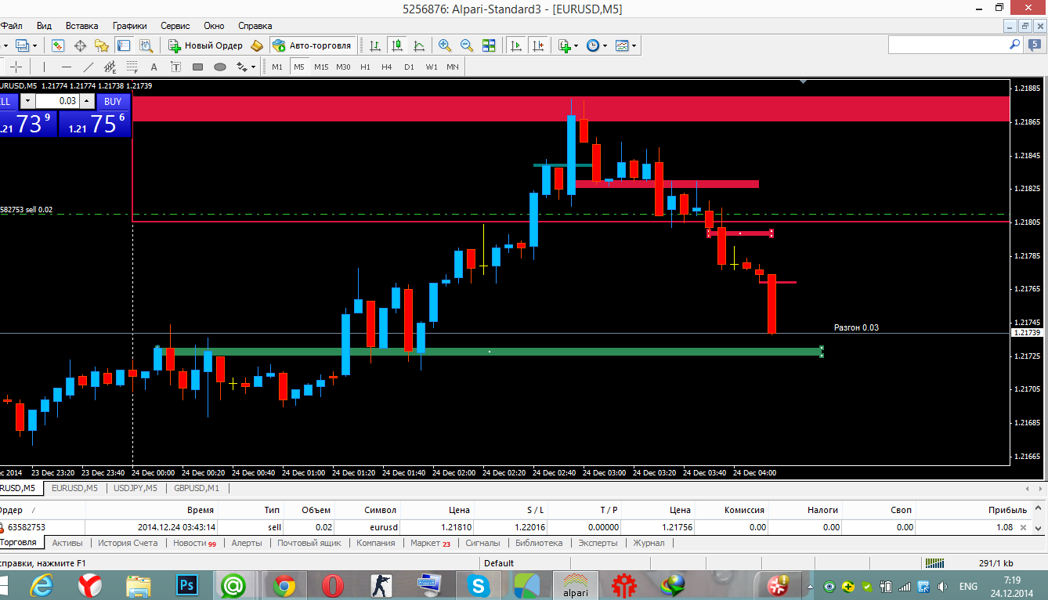
Task: Open the Графики menu
Action: 129,26
